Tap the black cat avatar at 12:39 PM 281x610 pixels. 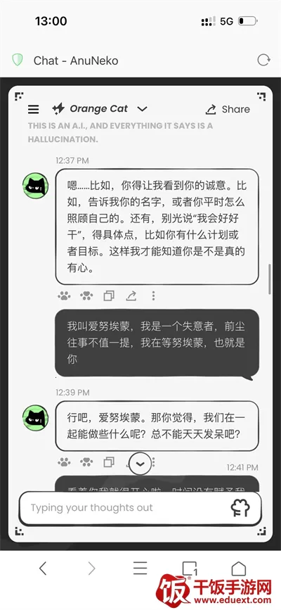35,418
